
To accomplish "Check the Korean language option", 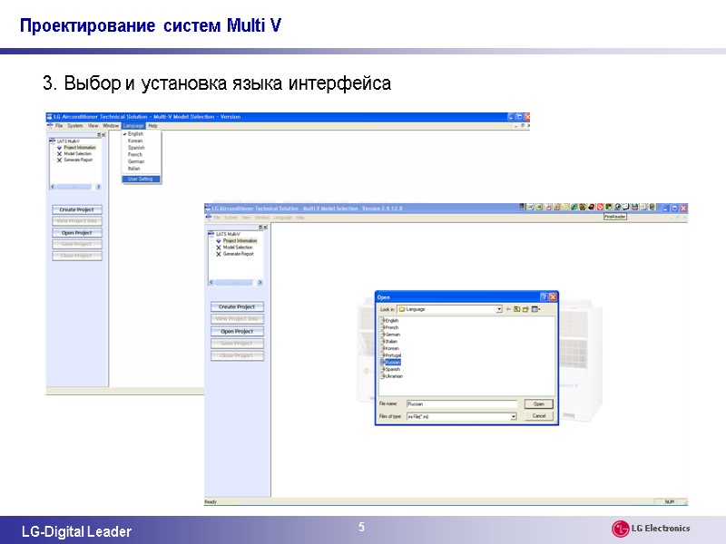I will pos(134,141).
